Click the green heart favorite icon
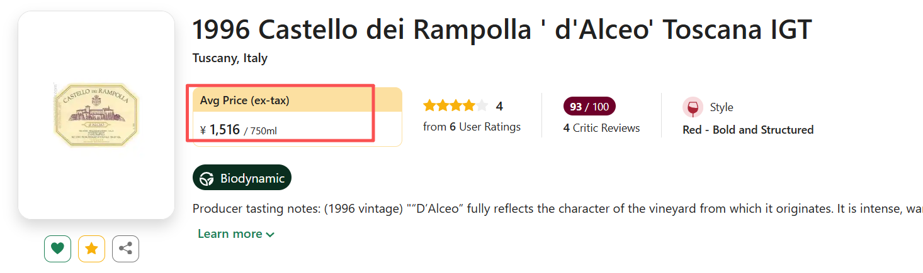 pos(57,249)
